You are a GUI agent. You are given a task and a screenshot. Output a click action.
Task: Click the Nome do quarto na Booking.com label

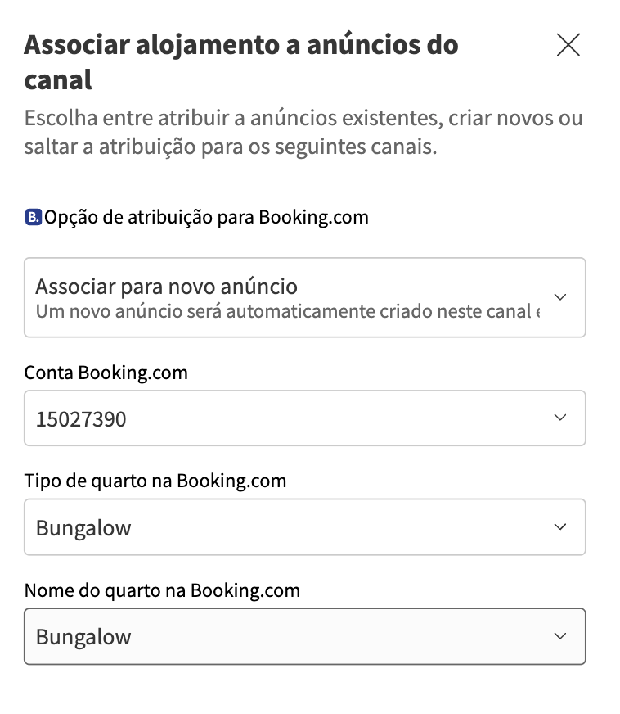tap(162, 590)
